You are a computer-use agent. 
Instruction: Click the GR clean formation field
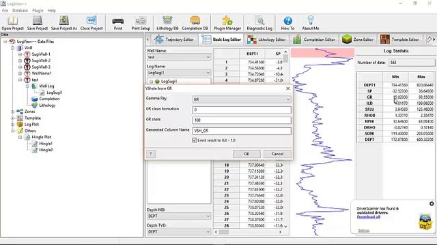click(242, 110)
